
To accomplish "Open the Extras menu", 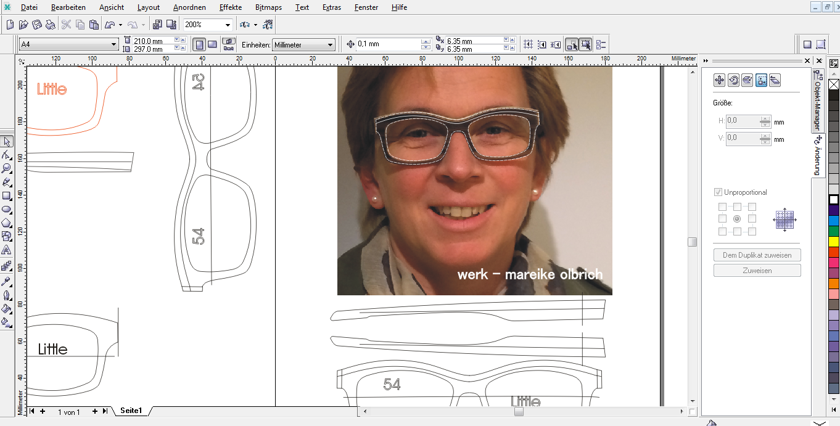I will 331,7.
